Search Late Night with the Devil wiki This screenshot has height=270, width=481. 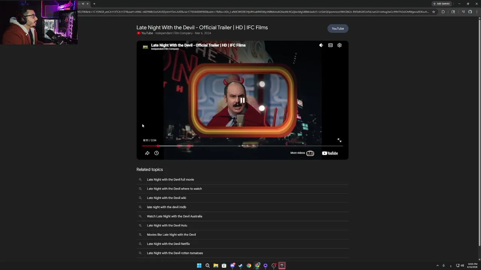[242, 198]
